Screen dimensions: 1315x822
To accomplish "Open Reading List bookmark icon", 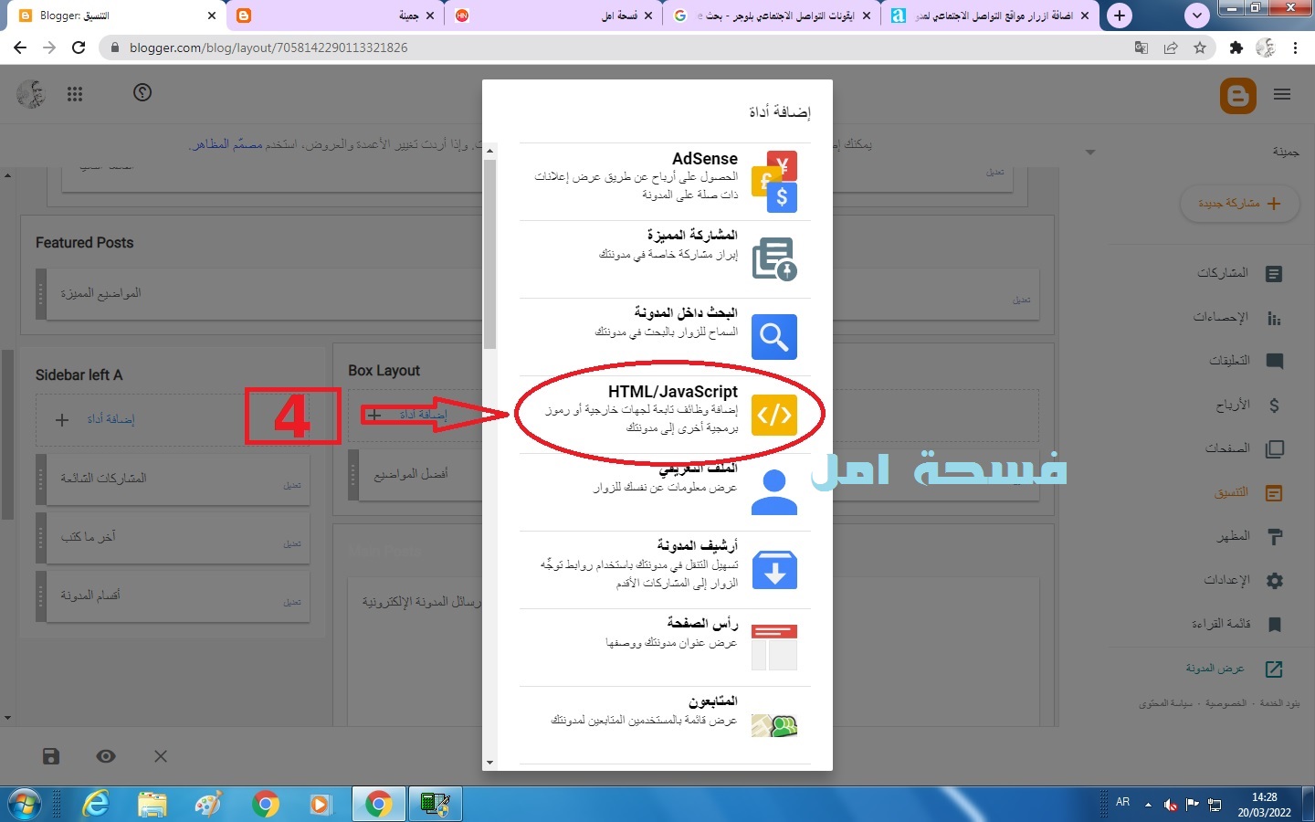I will point(1275,624).
